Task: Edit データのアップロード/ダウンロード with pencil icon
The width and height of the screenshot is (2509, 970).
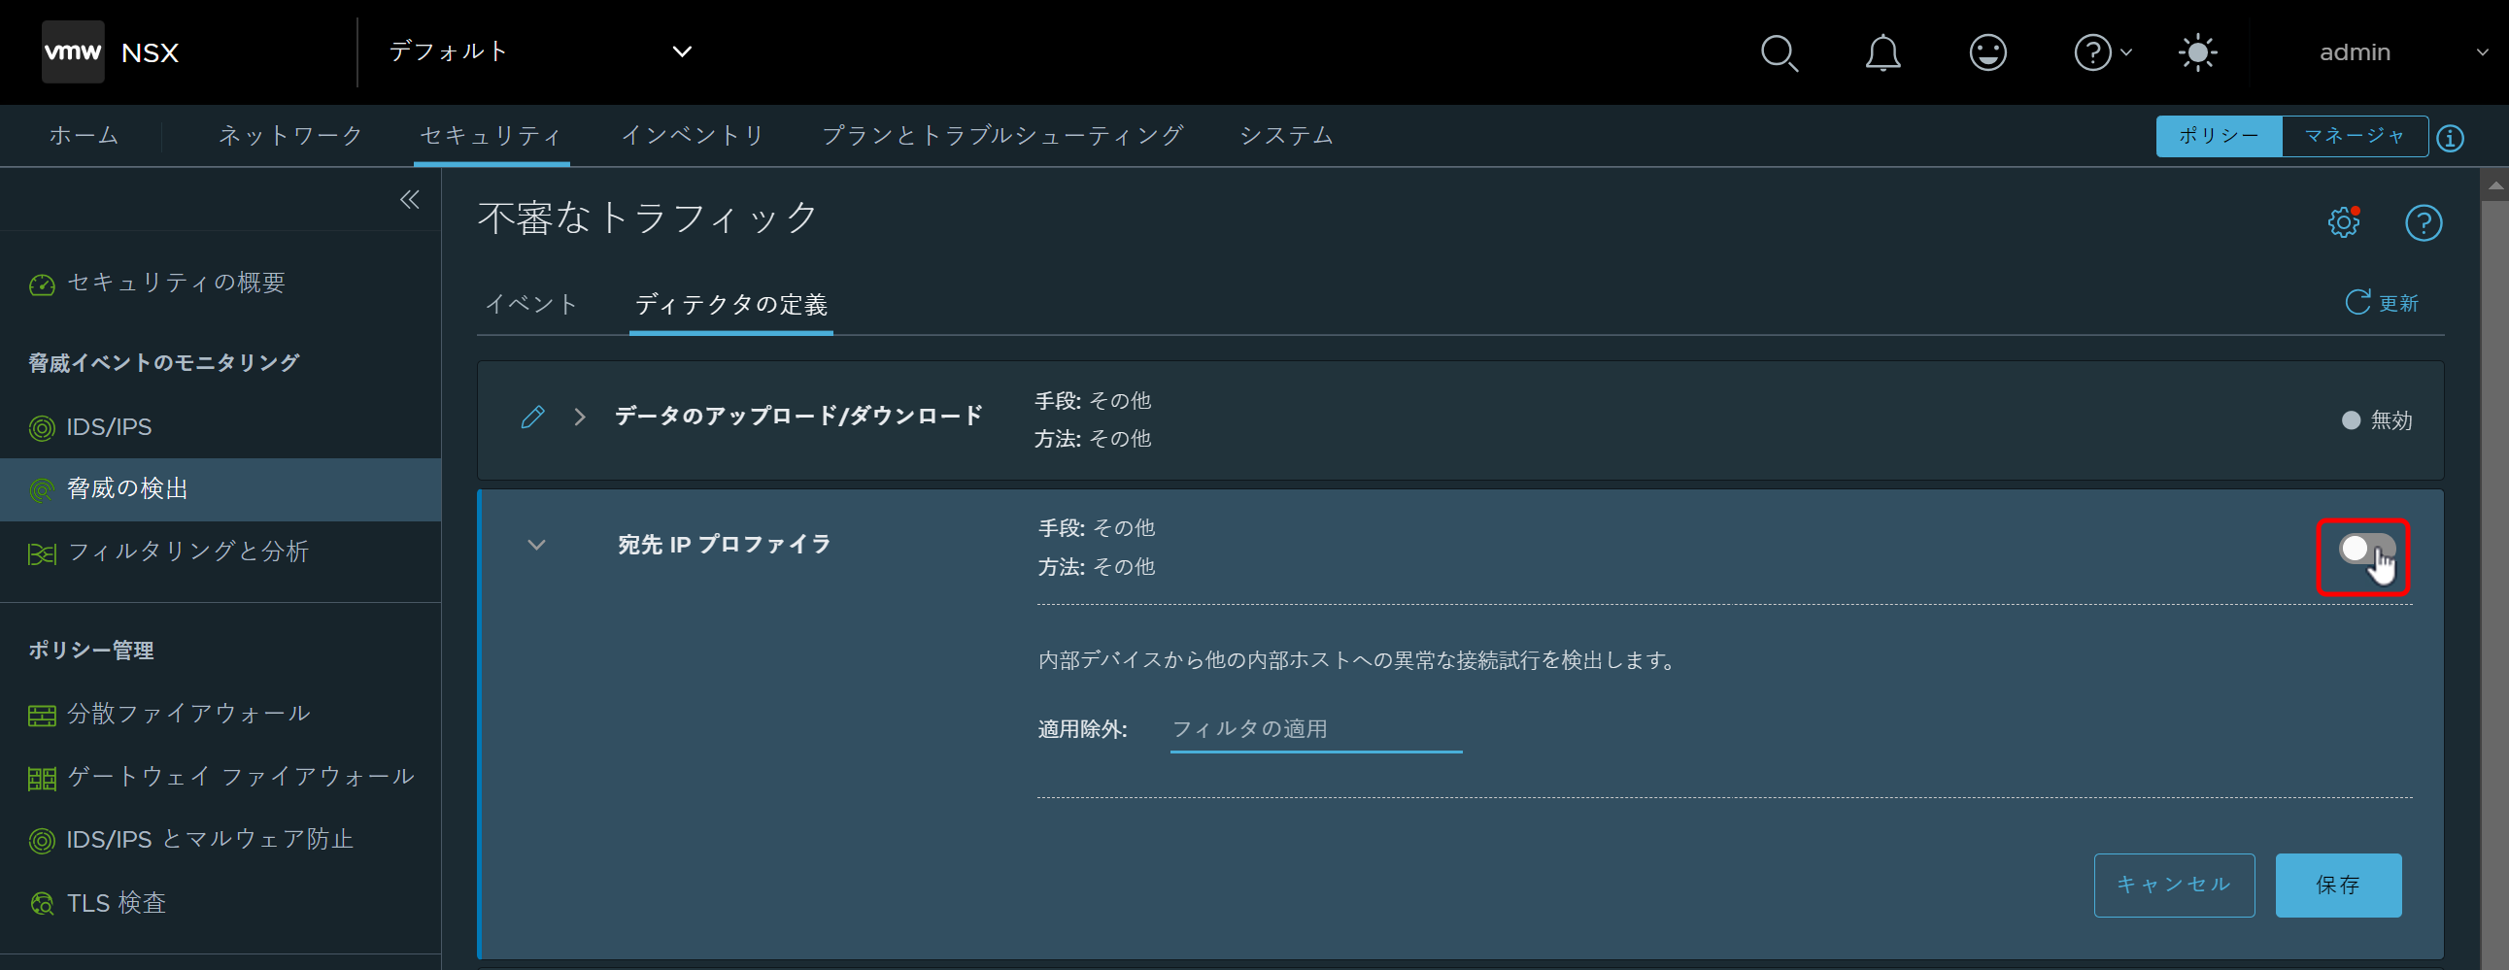Action: (532, 417)
